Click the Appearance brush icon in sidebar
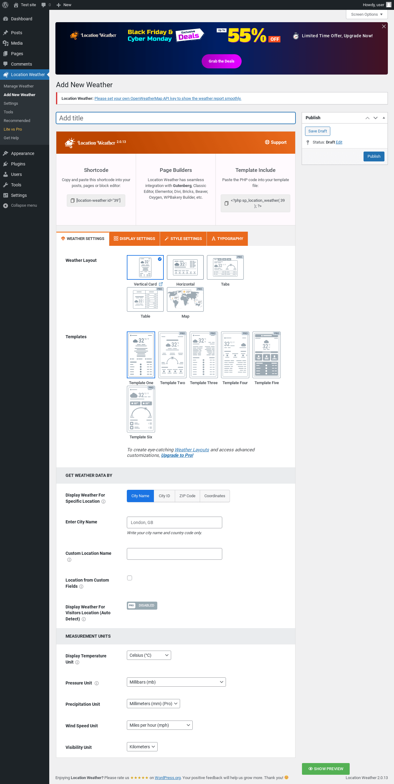This screenshot has height=784, width=394. [6, 153]
